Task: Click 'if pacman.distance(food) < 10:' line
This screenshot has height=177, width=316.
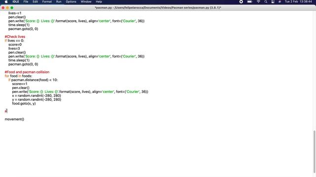Action: [x=33, y=80]
